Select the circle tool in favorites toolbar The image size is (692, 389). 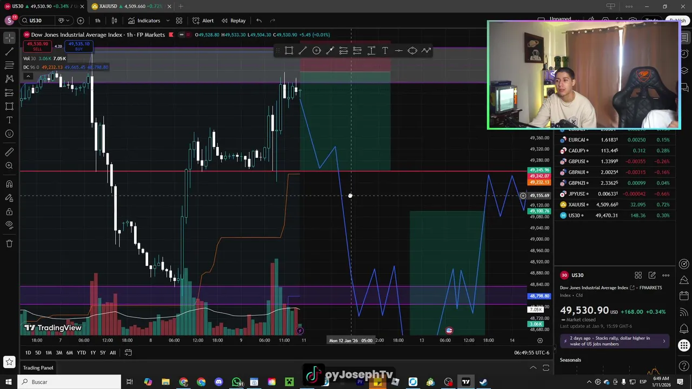316,51
